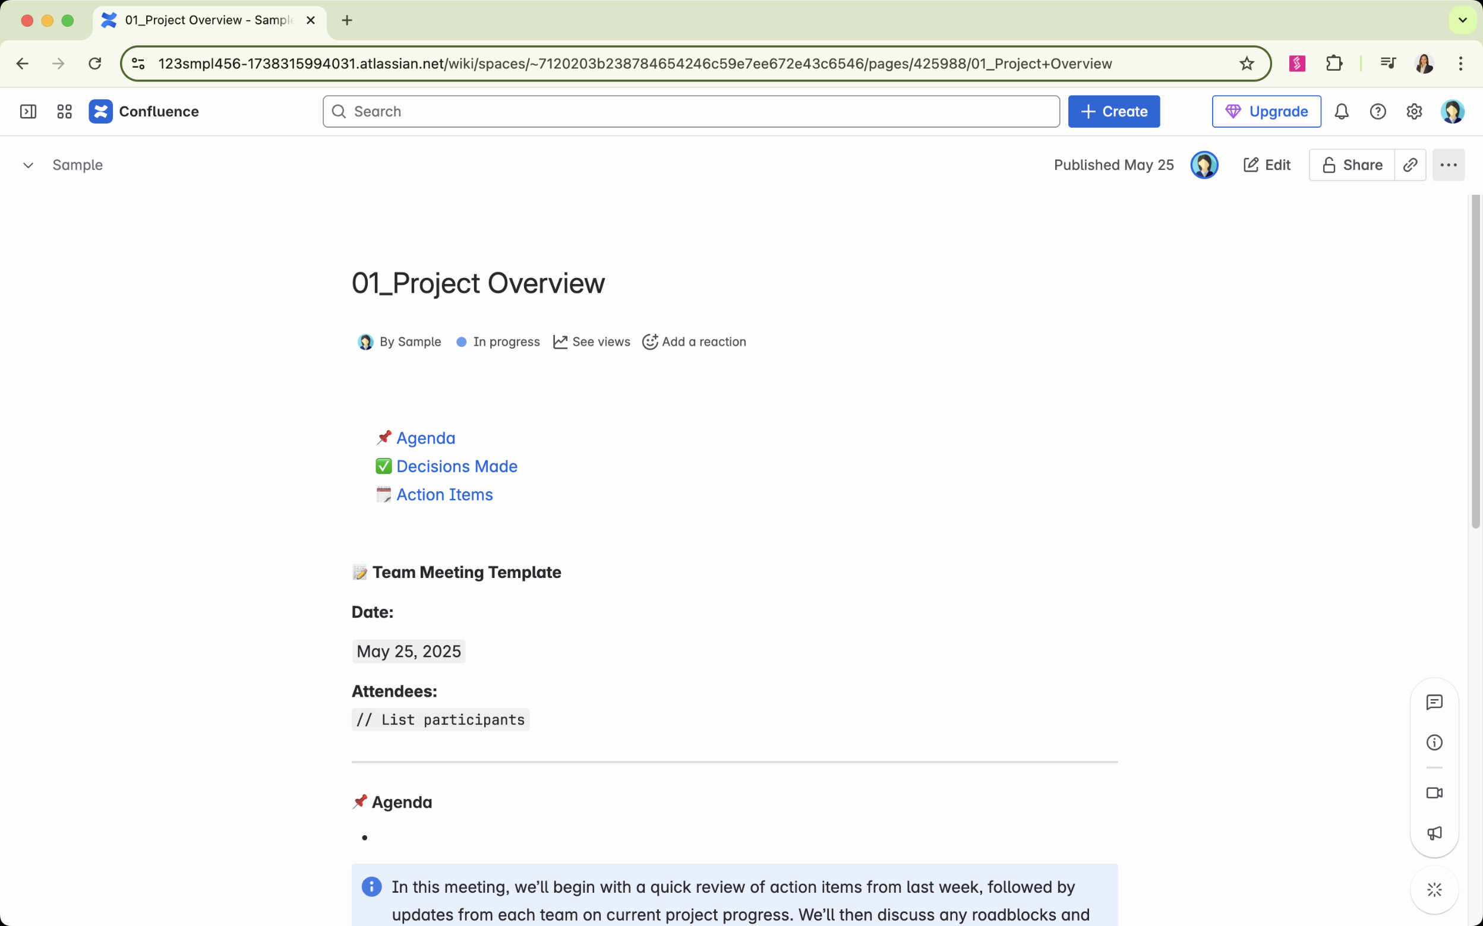Expand the Sample space chevron
The width and height of the screenshot is (1483, 926).
point(28,165)
